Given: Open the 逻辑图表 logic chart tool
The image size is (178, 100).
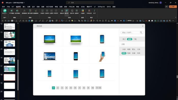Looking at the screenshot, I should pyautogui.click(x=24, y=12).
